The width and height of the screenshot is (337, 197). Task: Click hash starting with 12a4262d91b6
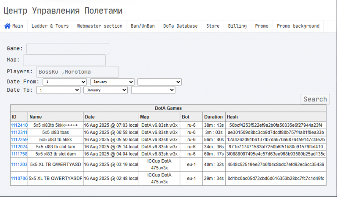(276, 140)
